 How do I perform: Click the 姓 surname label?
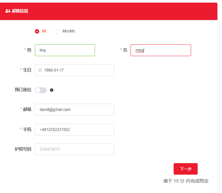tap(29, 50)
